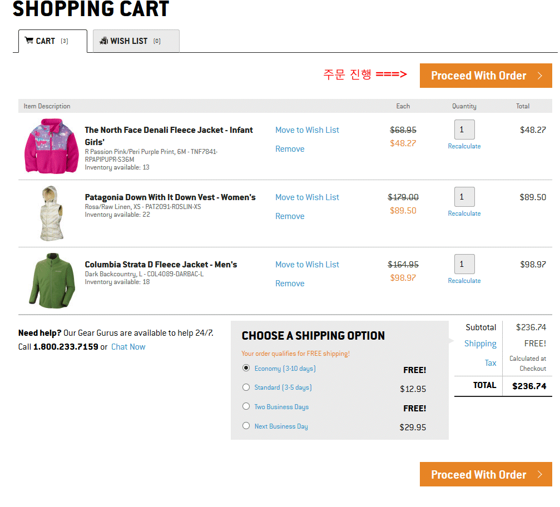Remove the Columbia Strata D Fleece Jacket
Viewport: 560px width, 507px height.
coord(290,284)
